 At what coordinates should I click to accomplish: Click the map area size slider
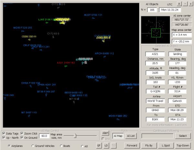tap(75, 136)
